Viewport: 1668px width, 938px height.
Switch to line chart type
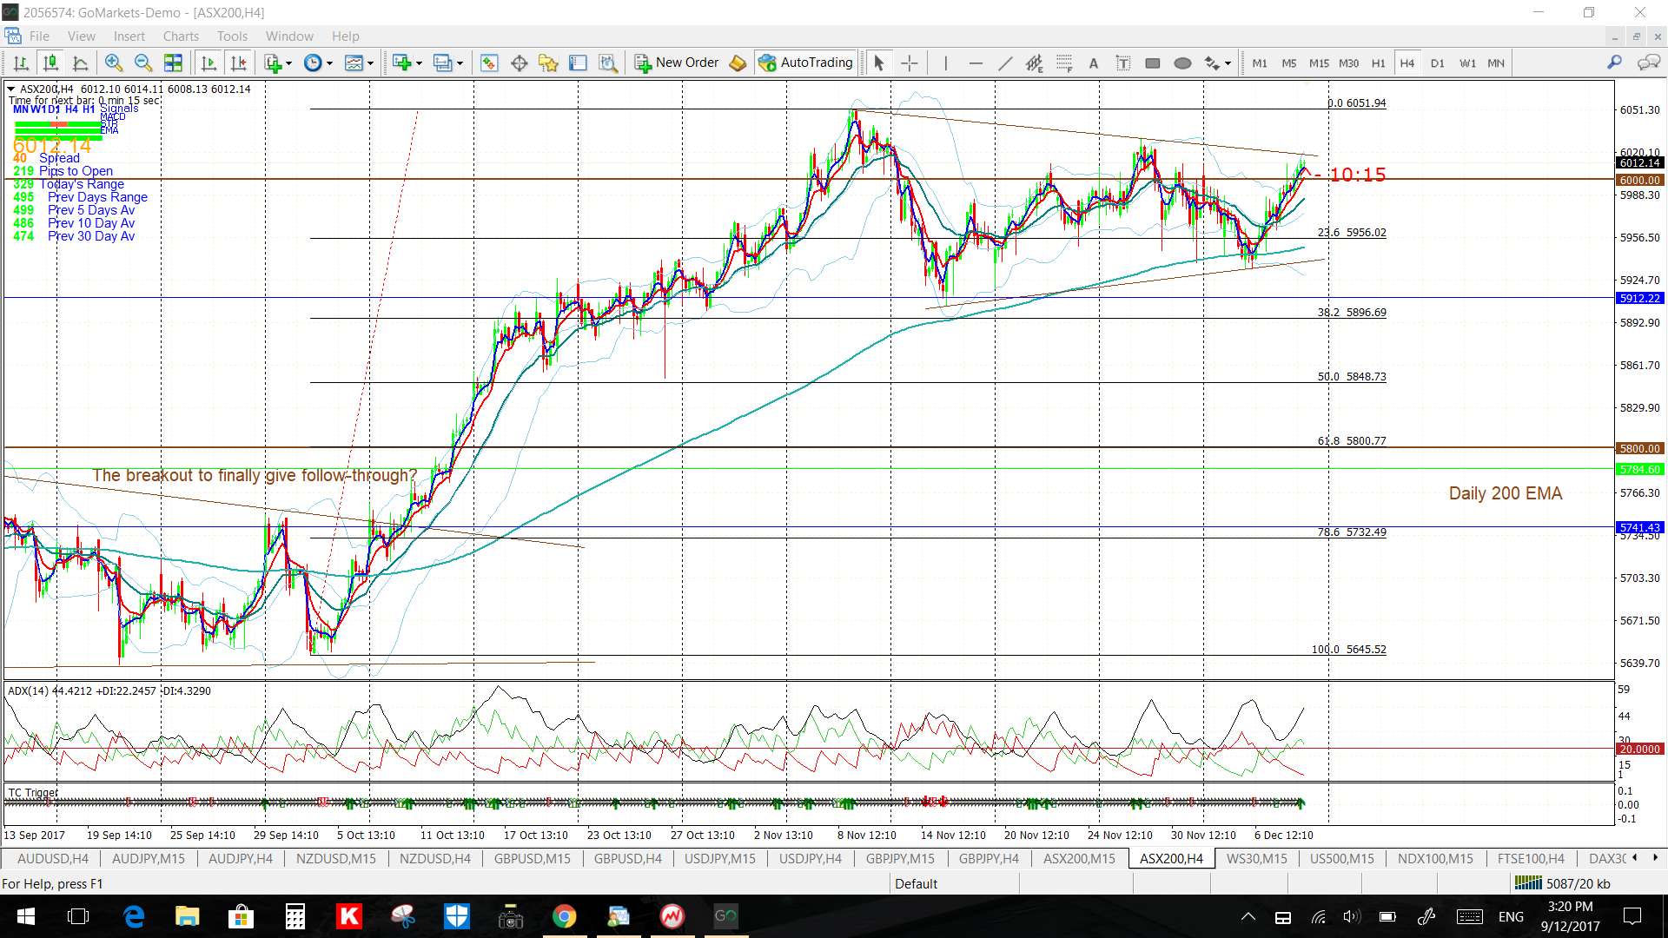[x=80, y=63]
